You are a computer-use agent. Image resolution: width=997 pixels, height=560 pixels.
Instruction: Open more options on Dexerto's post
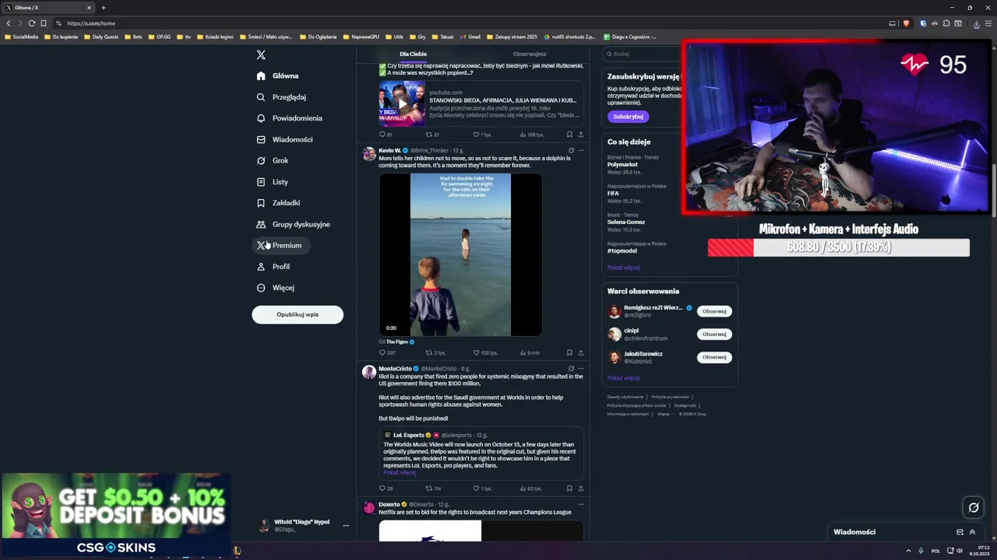pyautogui.click(x=581, y=504)
